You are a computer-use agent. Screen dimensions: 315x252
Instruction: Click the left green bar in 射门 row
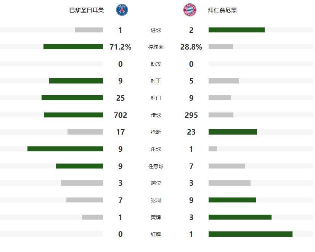72,98
